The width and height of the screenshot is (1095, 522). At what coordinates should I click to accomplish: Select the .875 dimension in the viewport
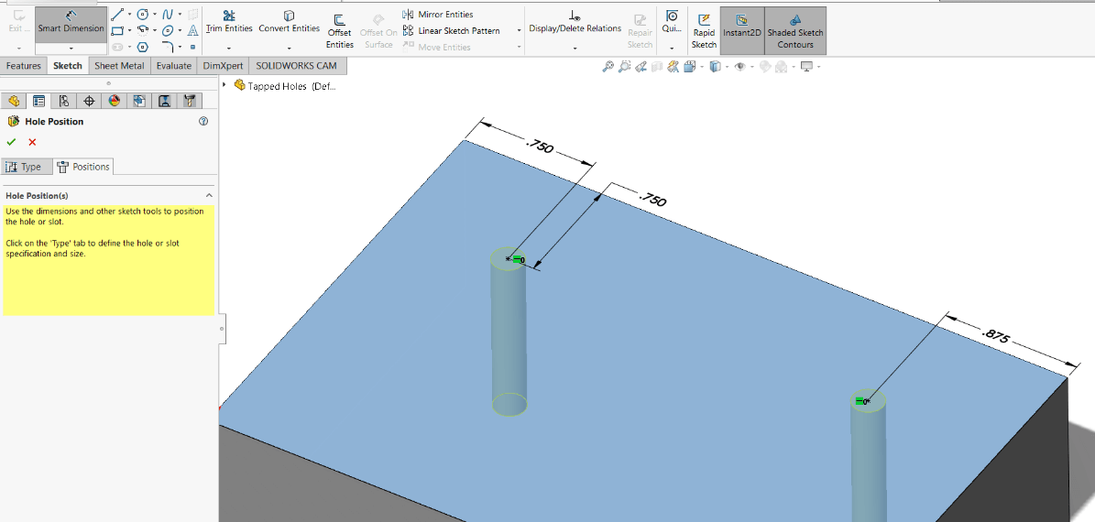(996, 336)
